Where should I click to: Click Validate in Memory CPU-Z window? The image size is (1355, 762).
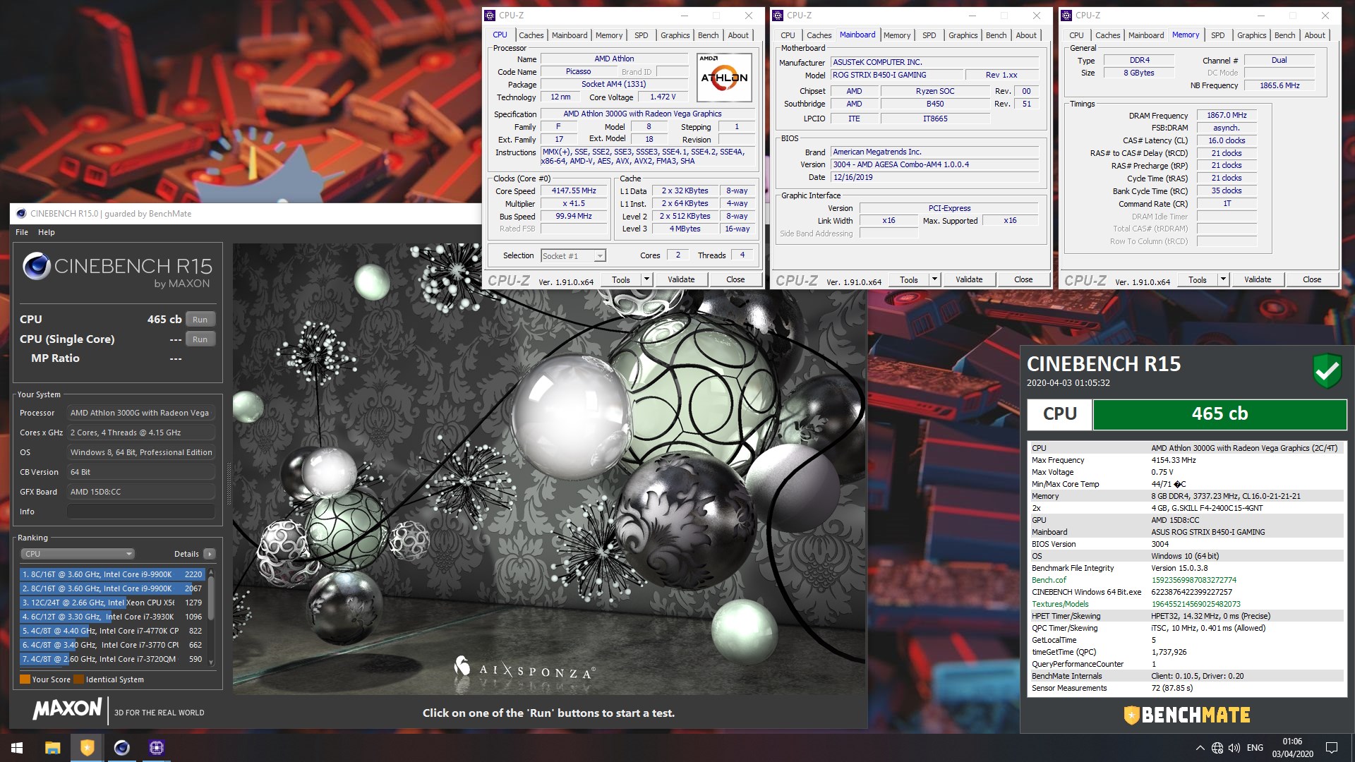pos(1258,279)
